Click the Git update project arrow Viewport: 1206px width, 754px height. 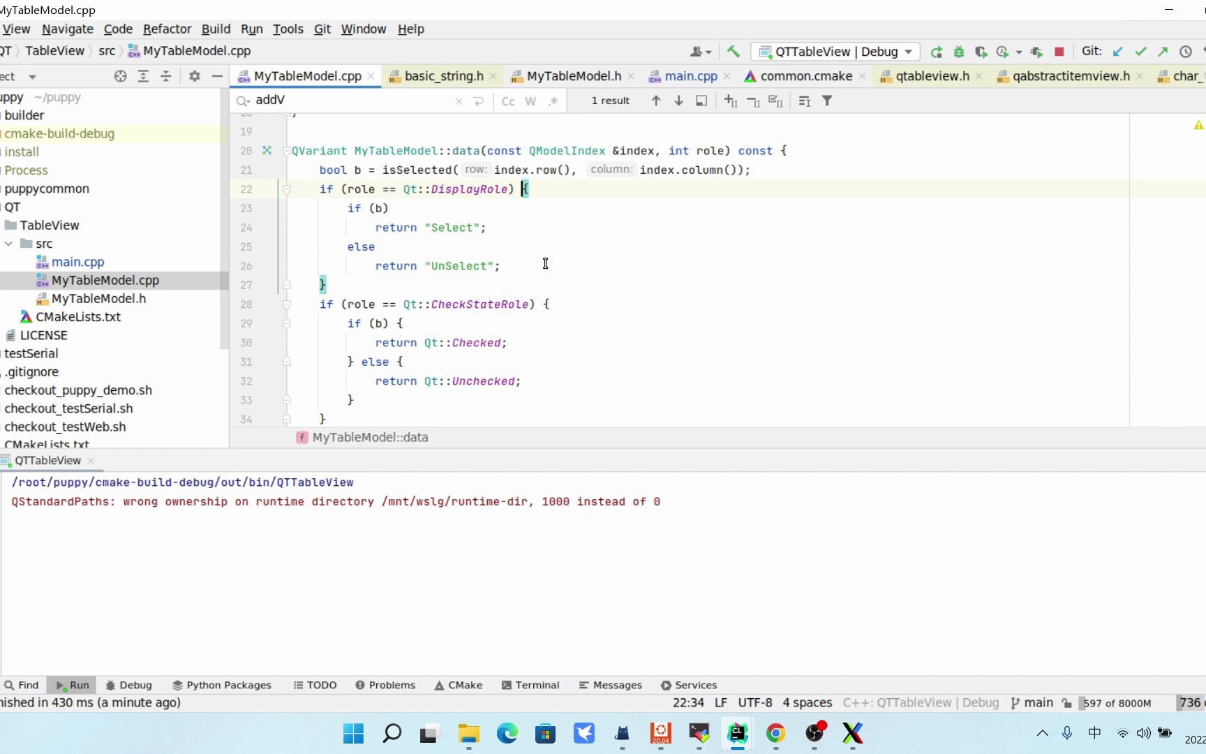coord(1118,52)
